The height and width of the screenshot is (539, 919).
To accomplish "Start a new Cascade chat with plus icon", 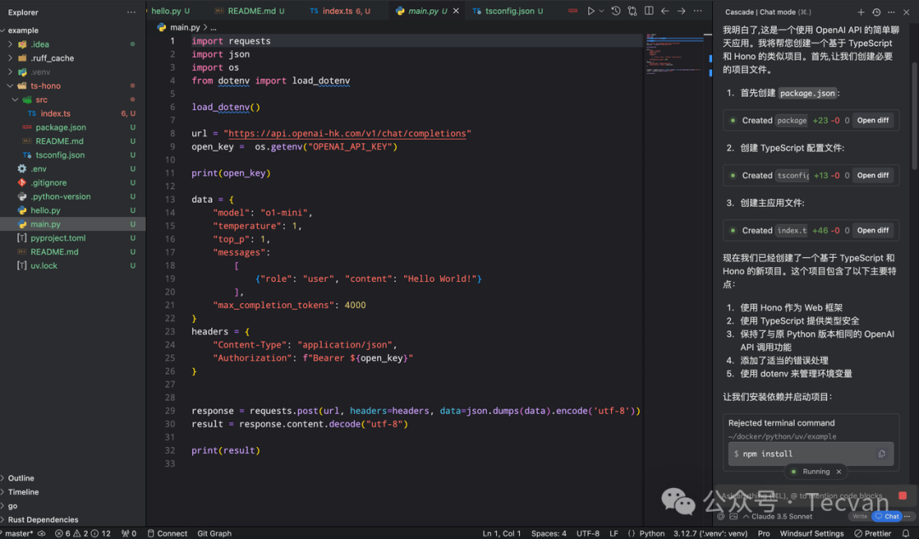I will pos(861,12).
